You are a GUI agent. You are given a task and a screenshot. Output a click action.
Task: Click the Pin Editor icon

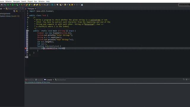coord(82,5)
